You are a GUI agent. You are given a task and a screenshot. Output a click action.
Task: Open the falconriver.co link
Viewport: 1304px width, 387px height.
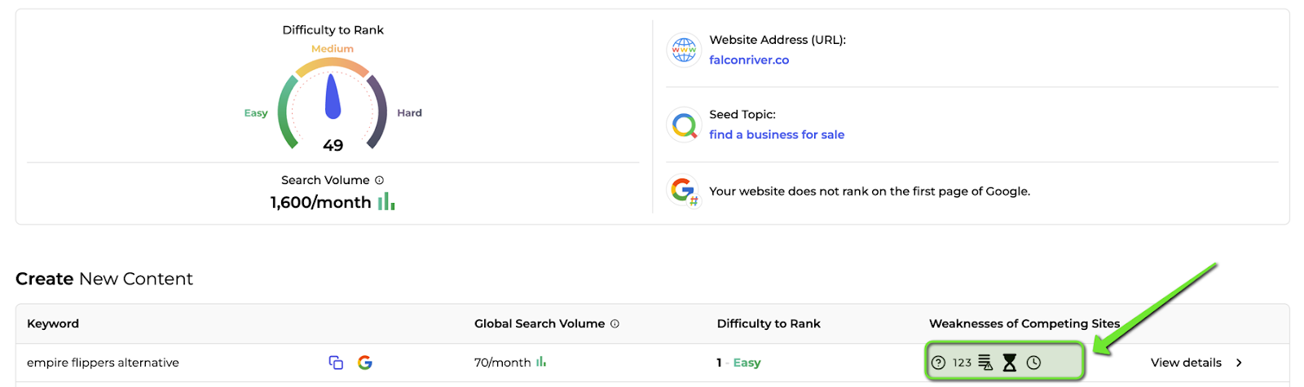click(749, 59)
